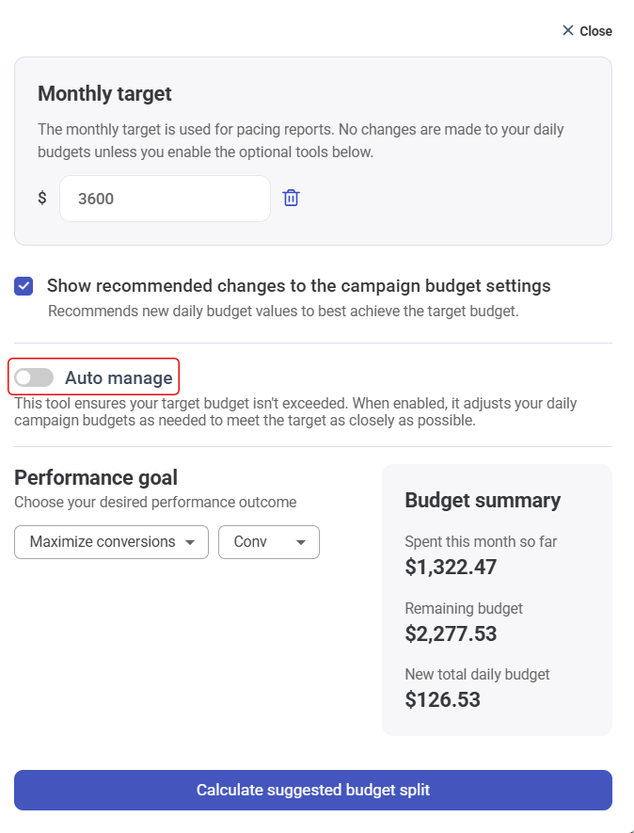Image resolution: width=634 pixels, height=833 pixels.
Task: Click the Show recommended changes label text
Action: point(298,286)
